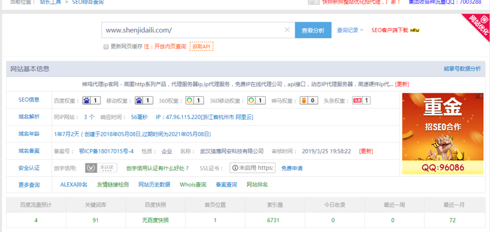The width and height of the screenshot is (490, 232).
Task: Click the last month value 72
Action: point(453,220)
